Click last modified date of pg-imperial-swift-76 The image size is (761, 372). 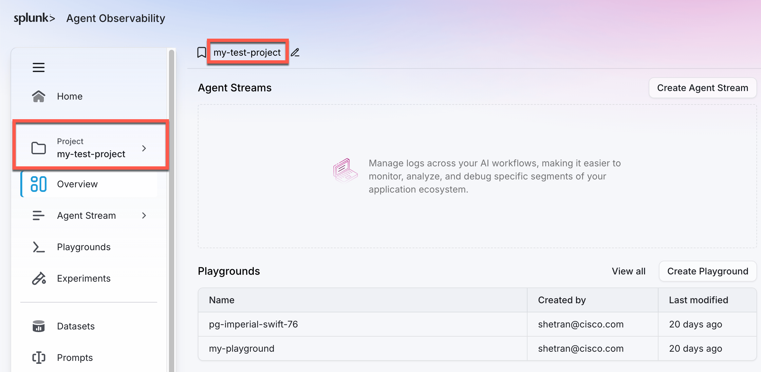pos(696,324)
